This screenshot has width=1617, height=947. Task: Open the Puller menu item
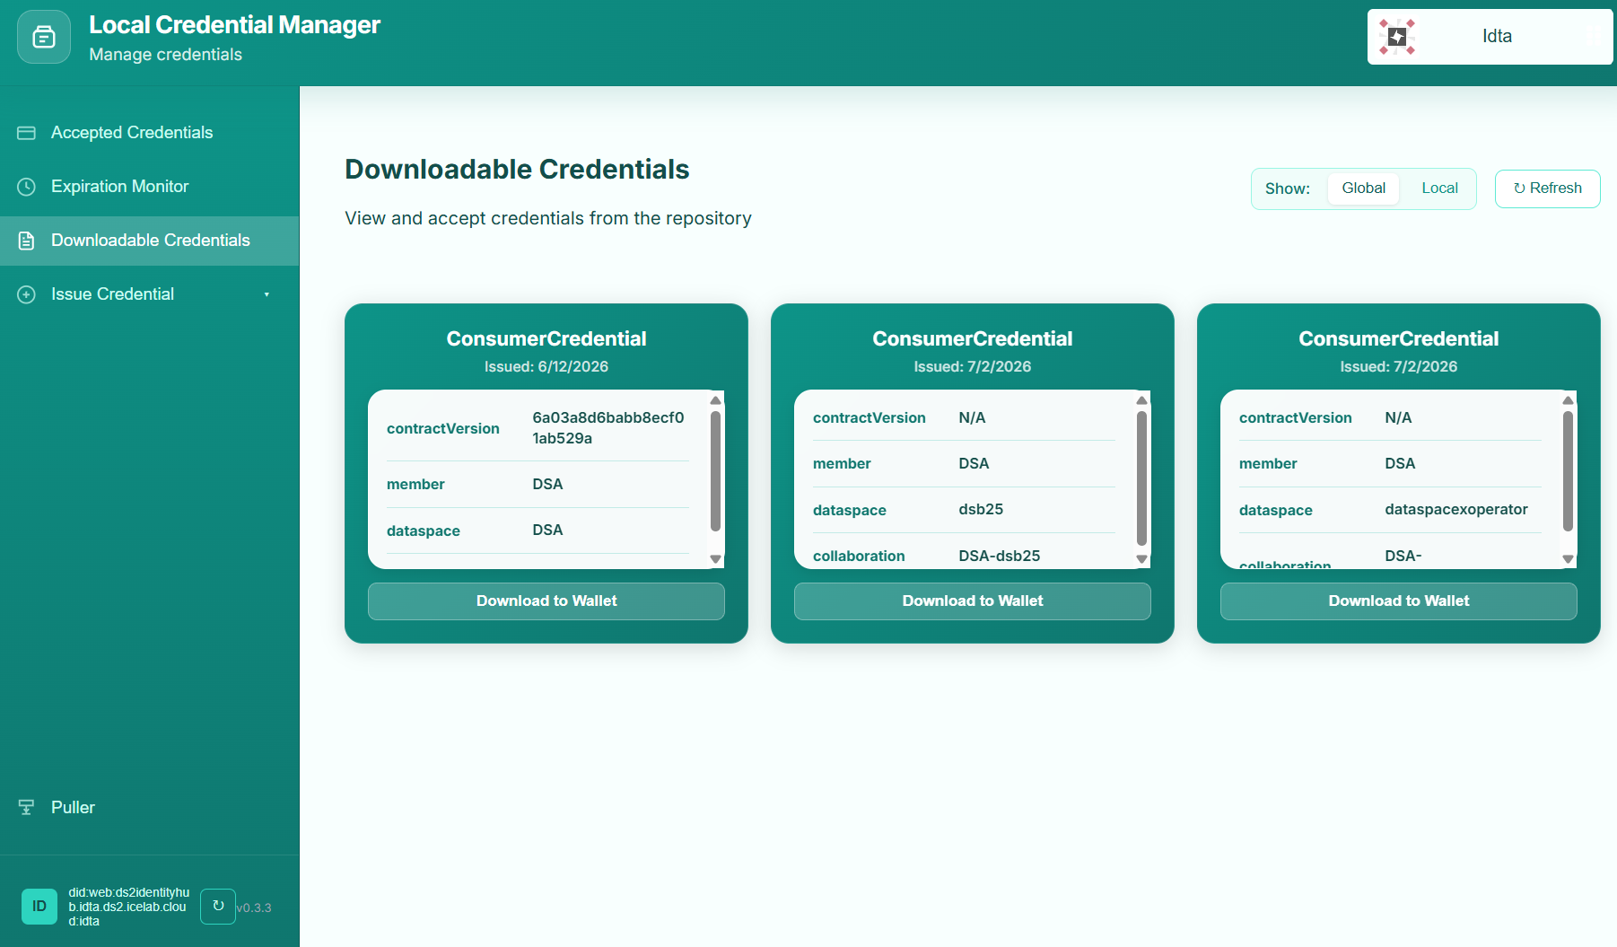150,807
